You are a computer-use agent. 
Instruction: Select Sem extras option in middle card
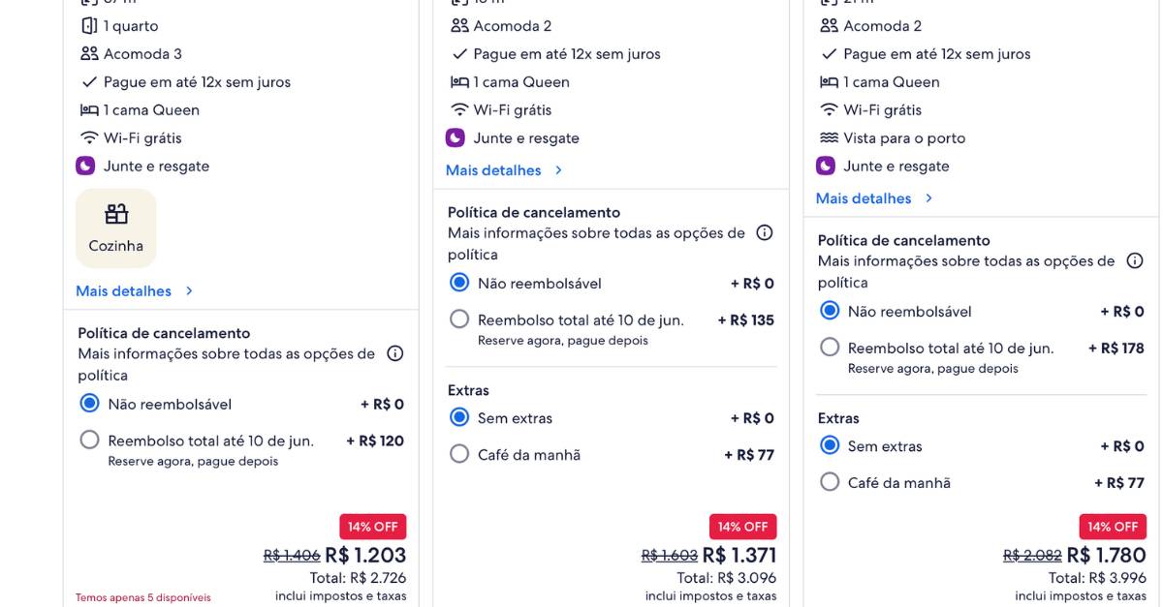pos(459,417)
